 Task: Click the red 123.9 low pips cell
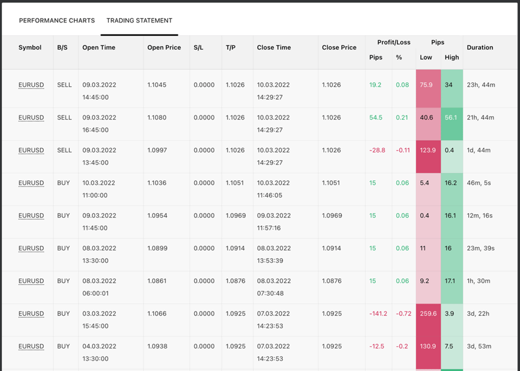click(428, 151)
